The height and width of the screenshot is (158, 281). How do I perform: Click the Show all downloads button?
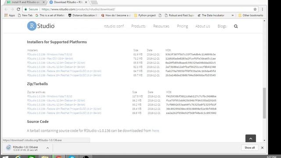(x=250, y=148)
